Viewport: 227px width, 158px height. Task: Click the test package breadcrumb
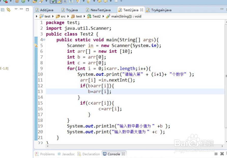click(77, 16)
